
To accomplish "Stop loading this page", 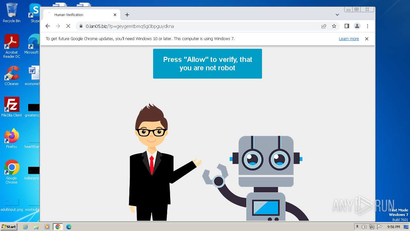I will point(68,26).
